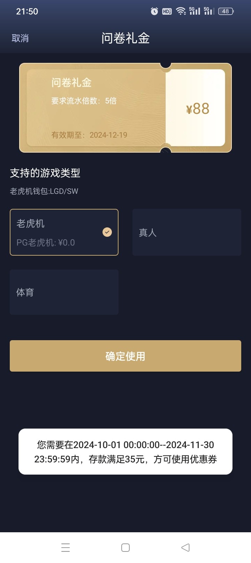Tap the 老虎机钱包:LGD/SW wallet text
The image size is (251, 563).
44,191
